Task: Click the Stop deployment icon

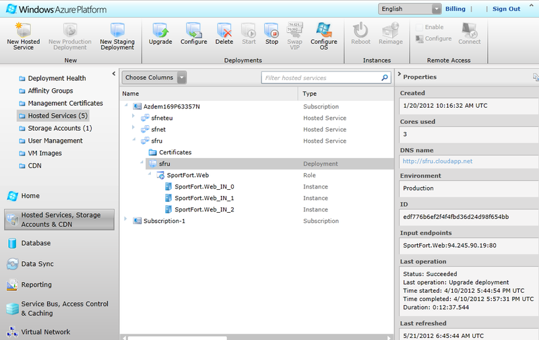Action: point(272,30)
